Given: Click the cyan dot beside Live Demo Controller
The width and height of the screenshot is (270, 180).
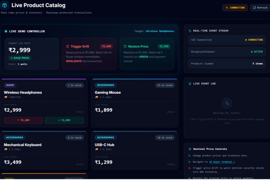Looking at the screenshot, I should coord(6,32).
